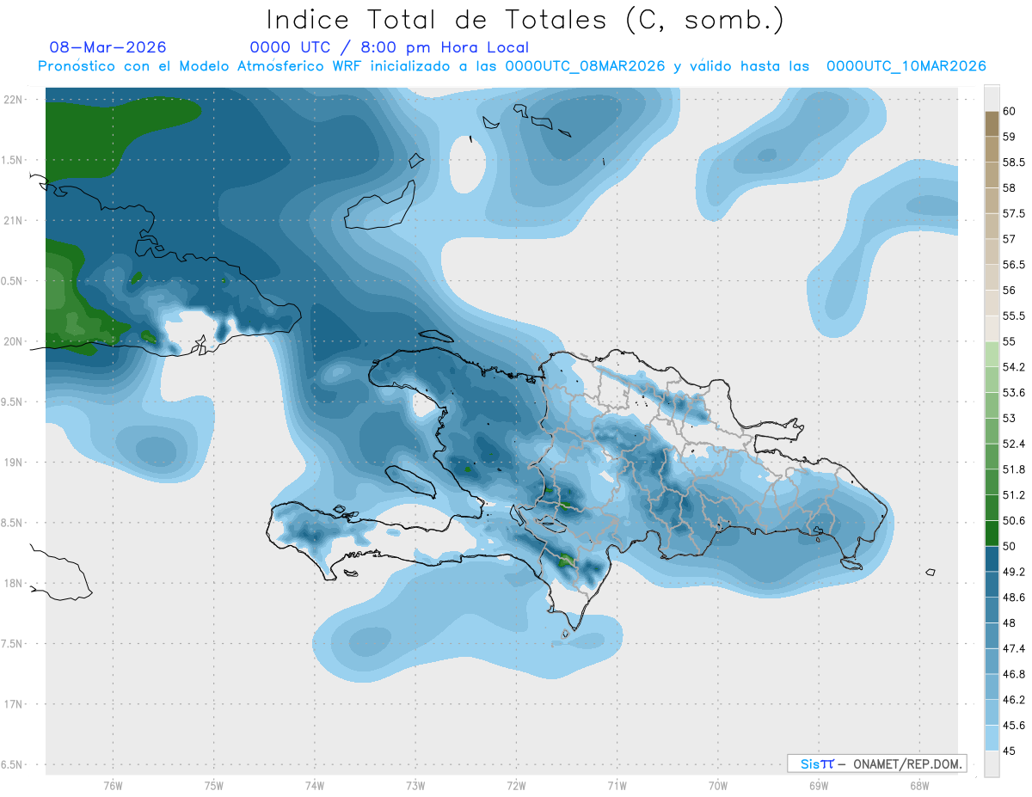Screen dimensions: 1032x797
Task: Click the color bar value '48'
Action: 1010,622
